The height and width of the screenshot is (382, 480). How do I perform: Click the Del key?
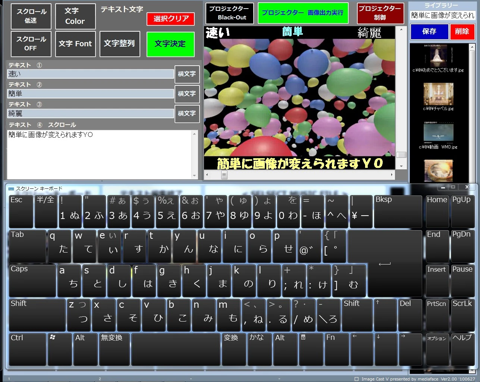point(410,315)
